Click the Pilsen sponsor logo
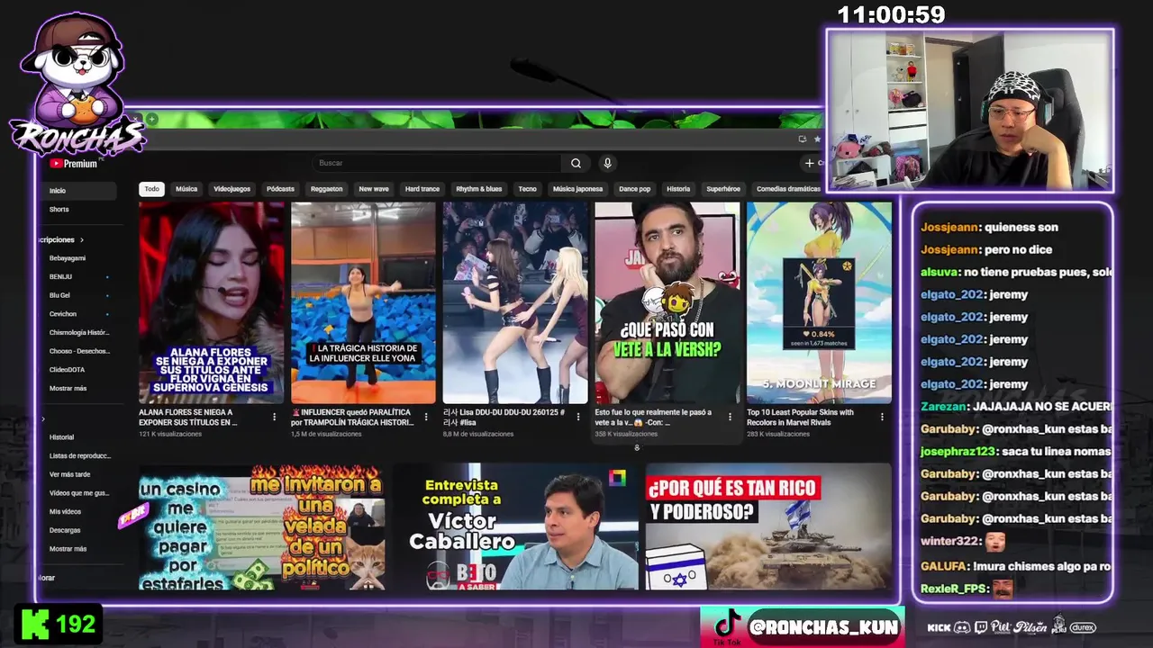 pos(1030,627)
